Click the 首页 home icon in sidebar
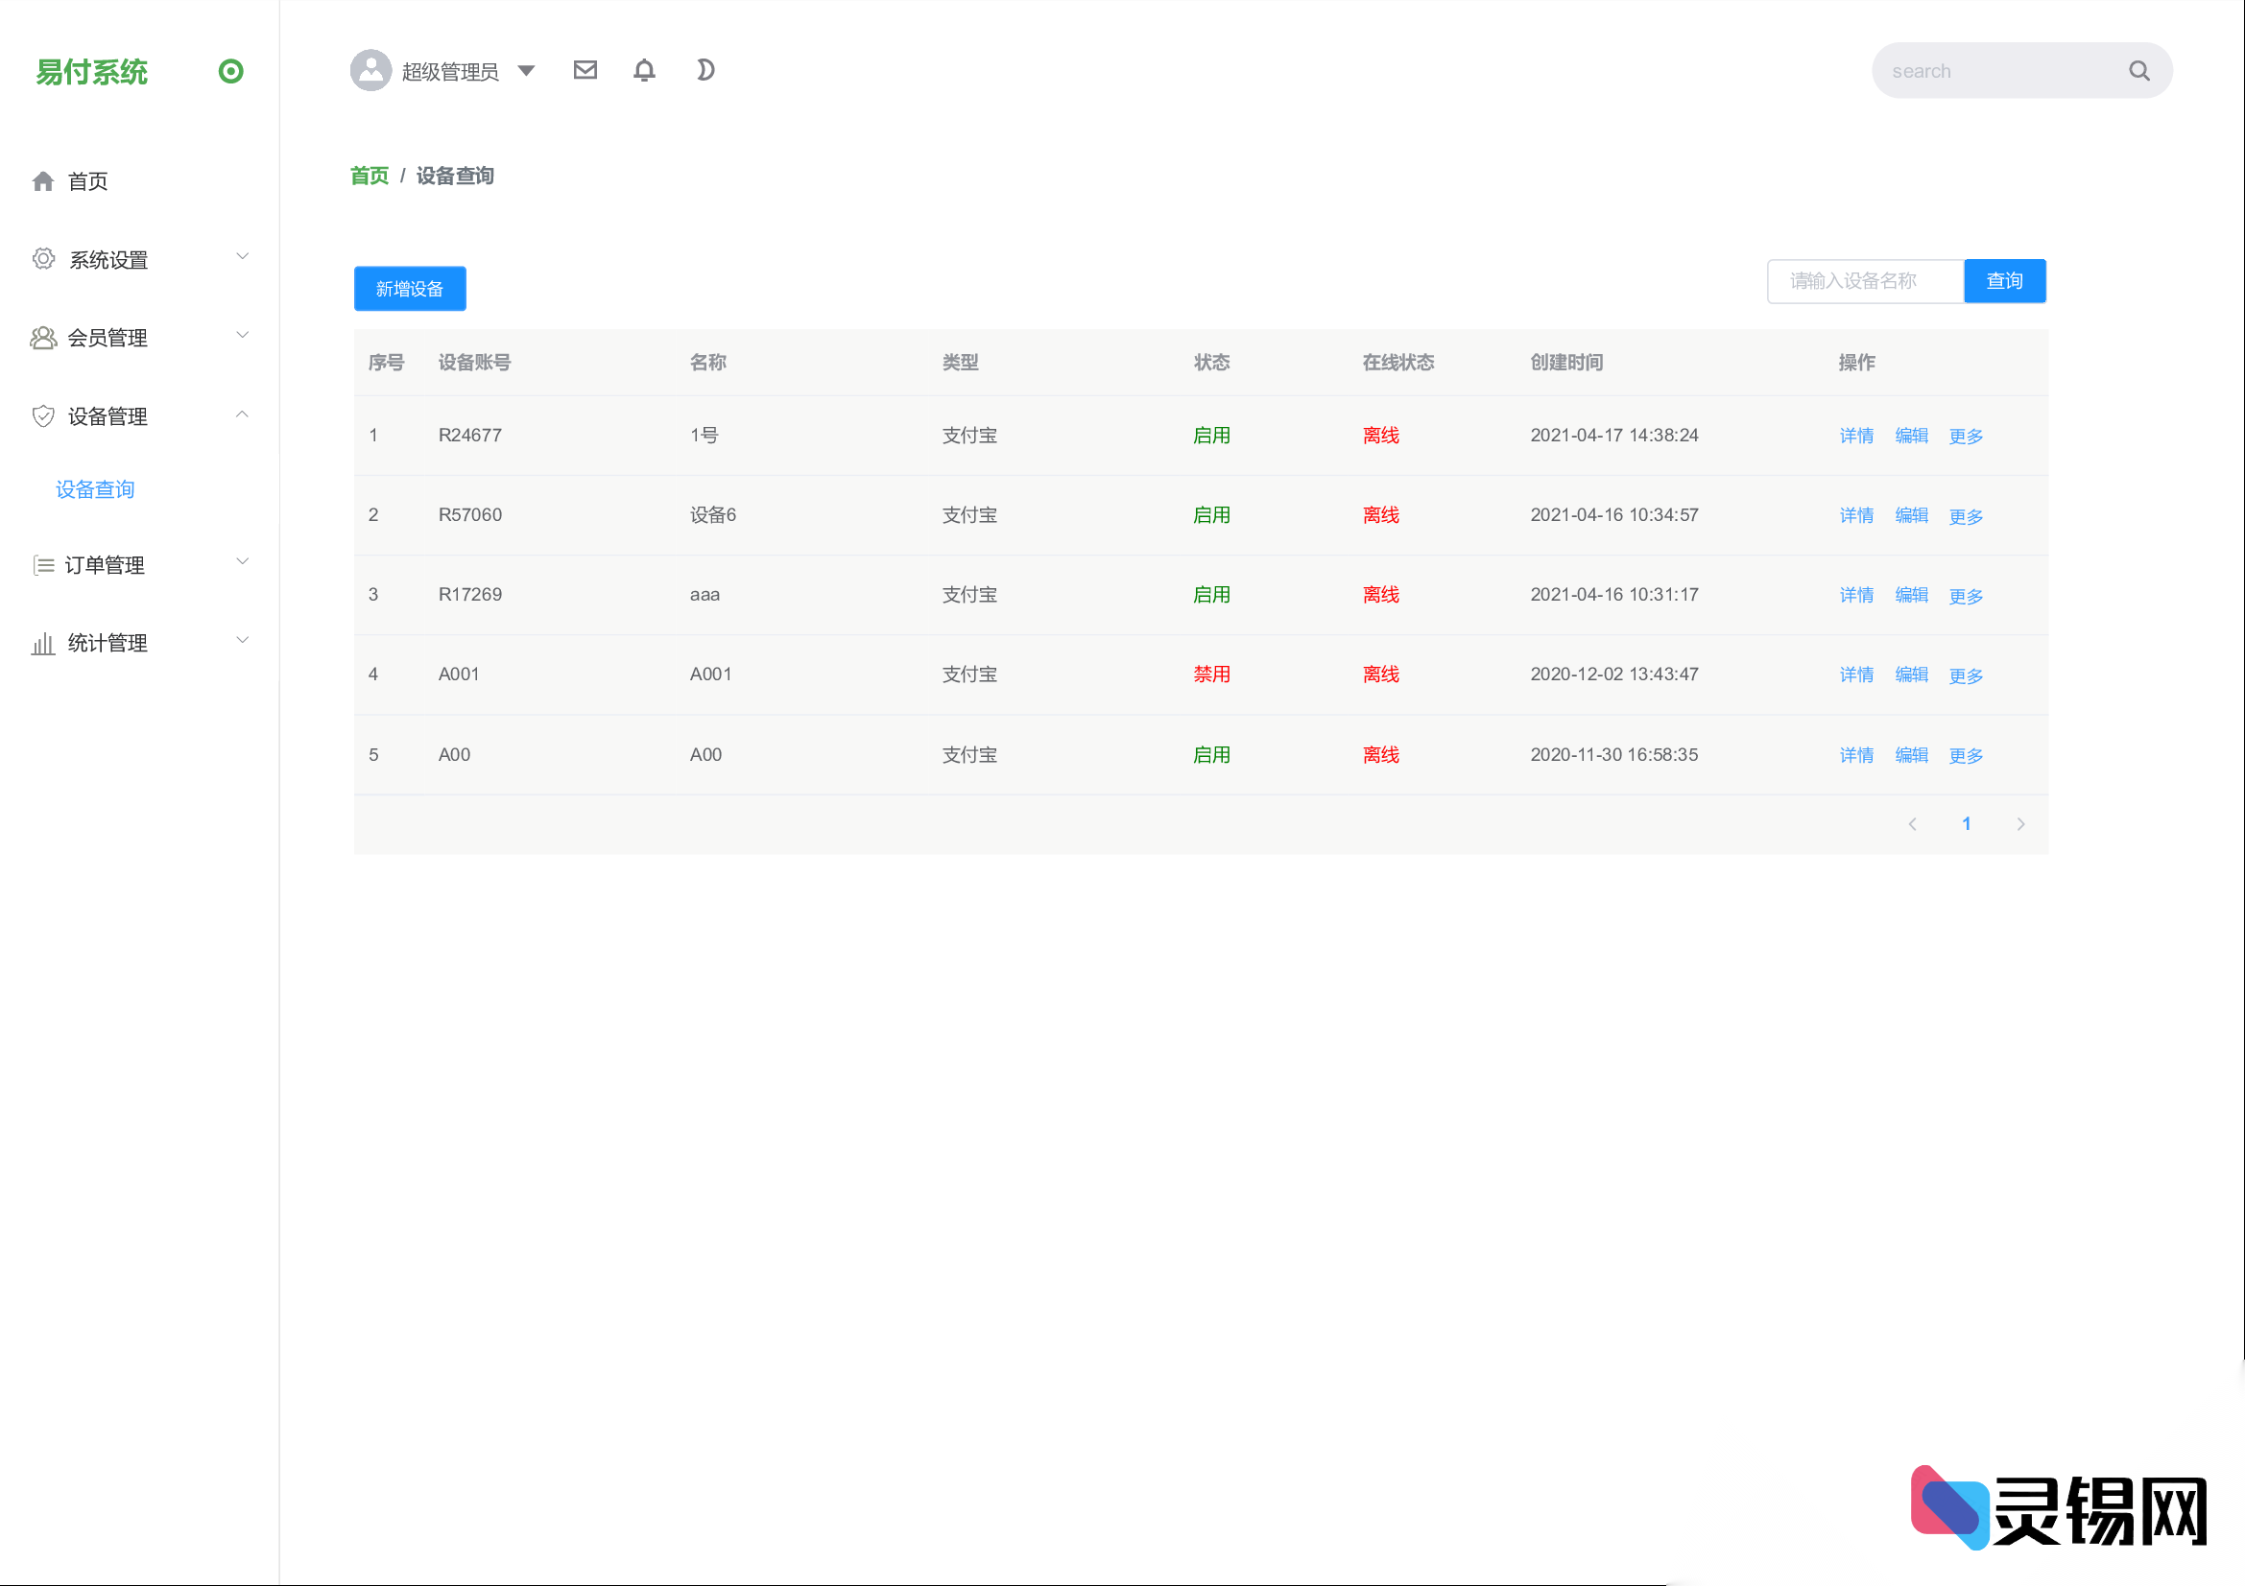 pos(43,181)
